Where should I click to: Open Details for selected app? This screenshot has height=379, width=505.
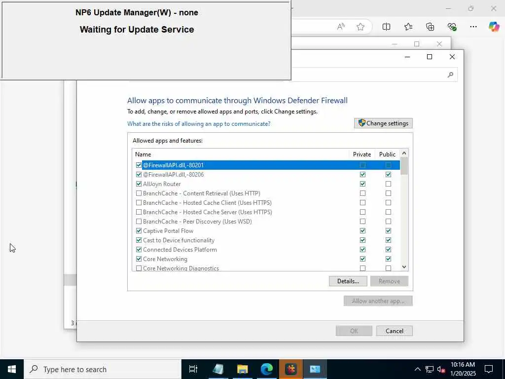pos(348,281)
